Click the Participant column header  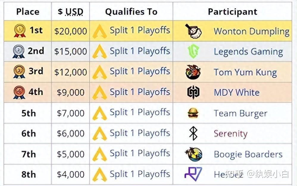pos(232,12)
